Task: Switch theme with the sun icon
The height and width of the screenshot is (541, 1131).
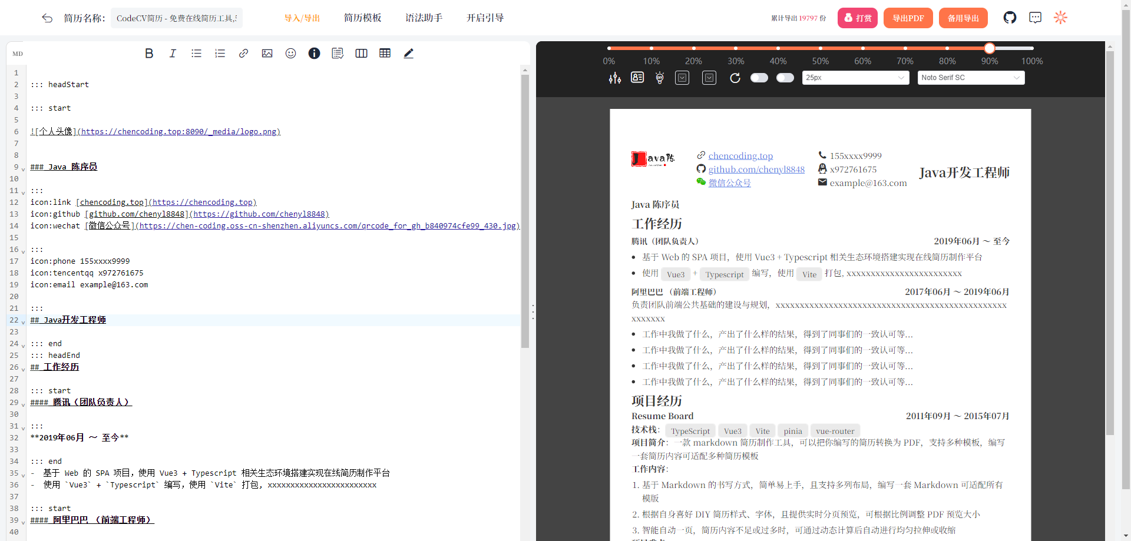Action: tap(1060, 18)
